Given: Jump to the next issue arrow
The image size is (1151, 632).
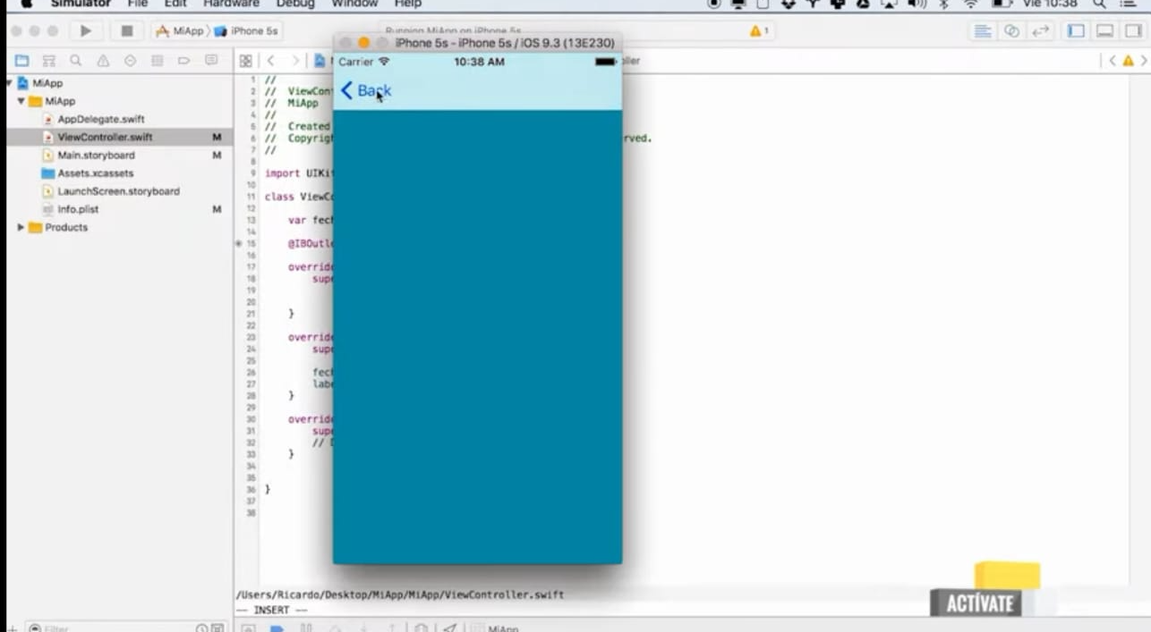Looking at the screenshot, I should (x=1143, y=61).
